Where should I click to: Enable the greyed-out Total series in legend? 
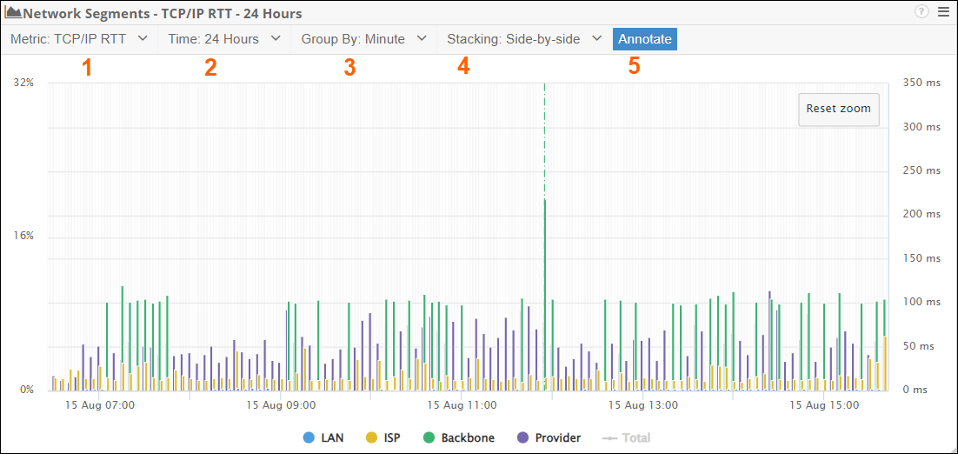(626, 437)
